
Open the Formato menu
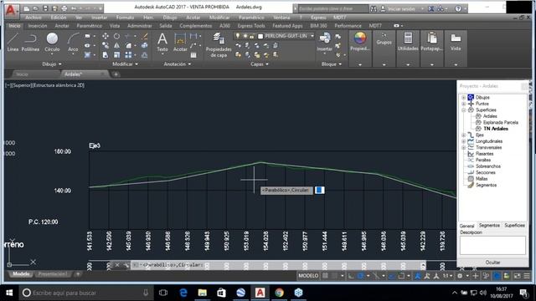pos(125,18)
